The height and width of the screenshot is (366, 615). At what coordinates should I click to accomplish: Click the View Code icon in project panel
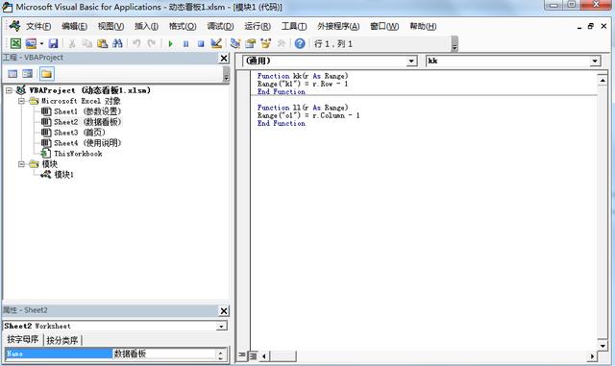[12, 74]
